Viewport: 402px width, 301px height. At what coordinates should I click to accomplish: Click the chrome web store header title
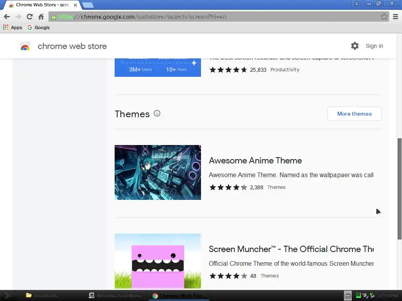(72, 46)
